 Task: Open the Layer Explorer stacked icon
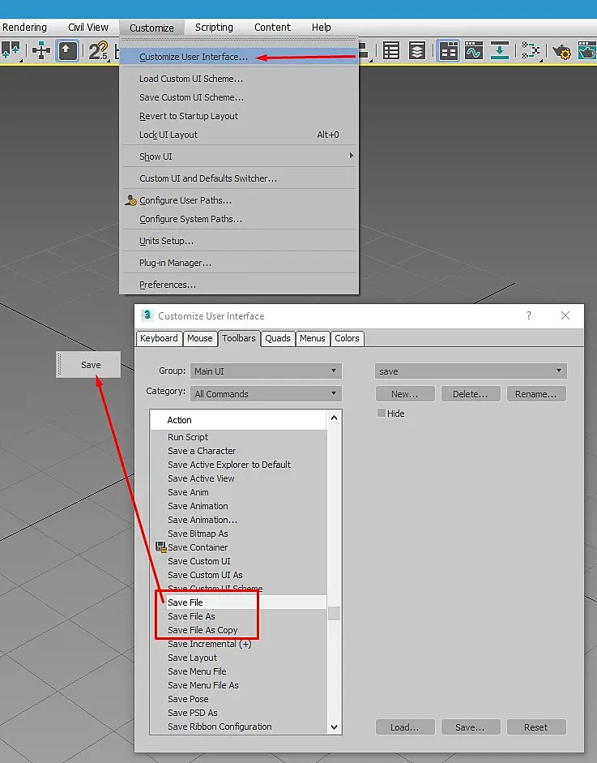coord(417,50)
